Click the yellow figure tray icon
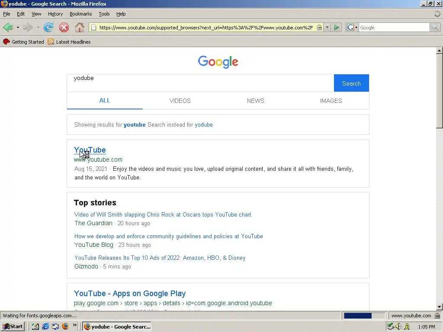 407,327
